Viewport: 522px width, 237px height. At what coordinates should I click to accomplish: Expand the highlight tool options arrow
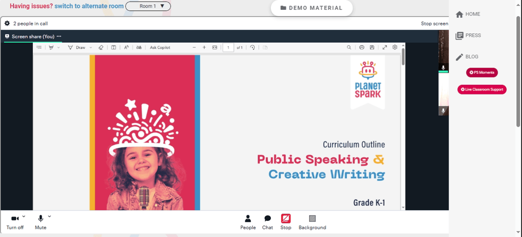pos(58,47)
